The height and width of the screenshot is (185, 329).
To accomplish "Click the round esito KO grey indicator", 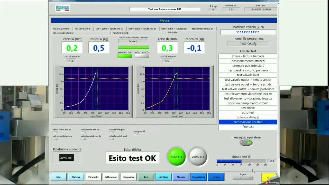I will tap(198, 157).
